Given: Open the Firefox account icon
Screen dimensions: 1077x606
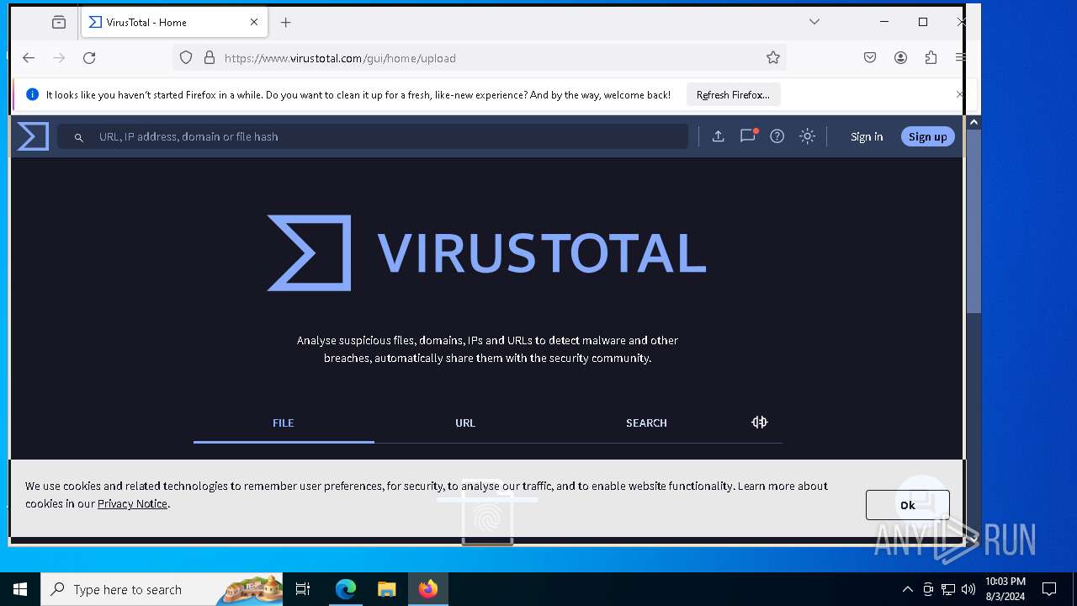Looking at the screenshot, I should tap(900, 58).
